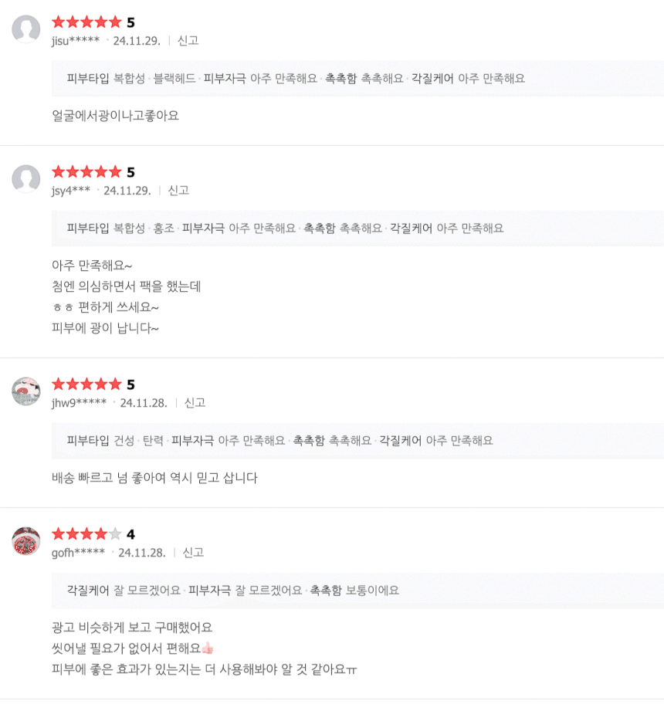This screenshot has height=711, width=664.
Task: Click the five-star rating on jhw9***** review
Action: (x=86, y=384)
